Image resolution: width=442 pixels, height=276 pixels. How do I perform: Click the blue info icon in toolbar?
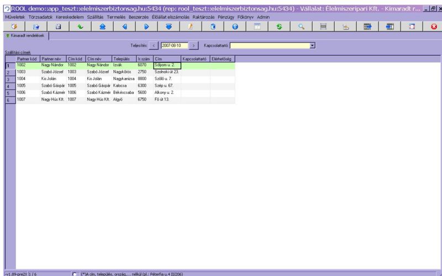point(235,26)
